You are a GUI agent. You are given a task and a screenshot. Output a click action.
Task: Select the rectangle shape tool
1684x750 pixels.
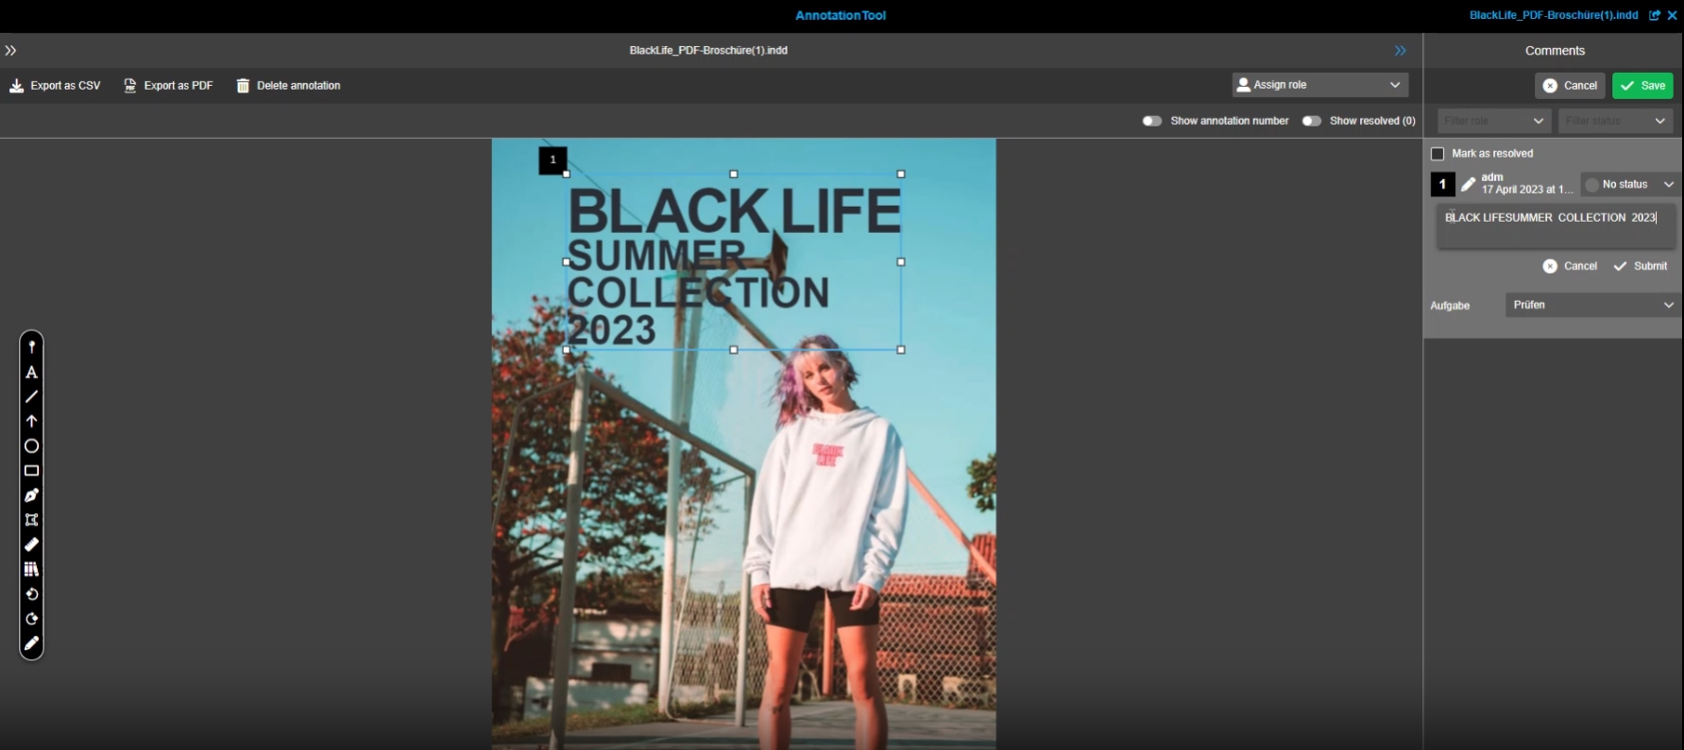click(x=31, y=471)
